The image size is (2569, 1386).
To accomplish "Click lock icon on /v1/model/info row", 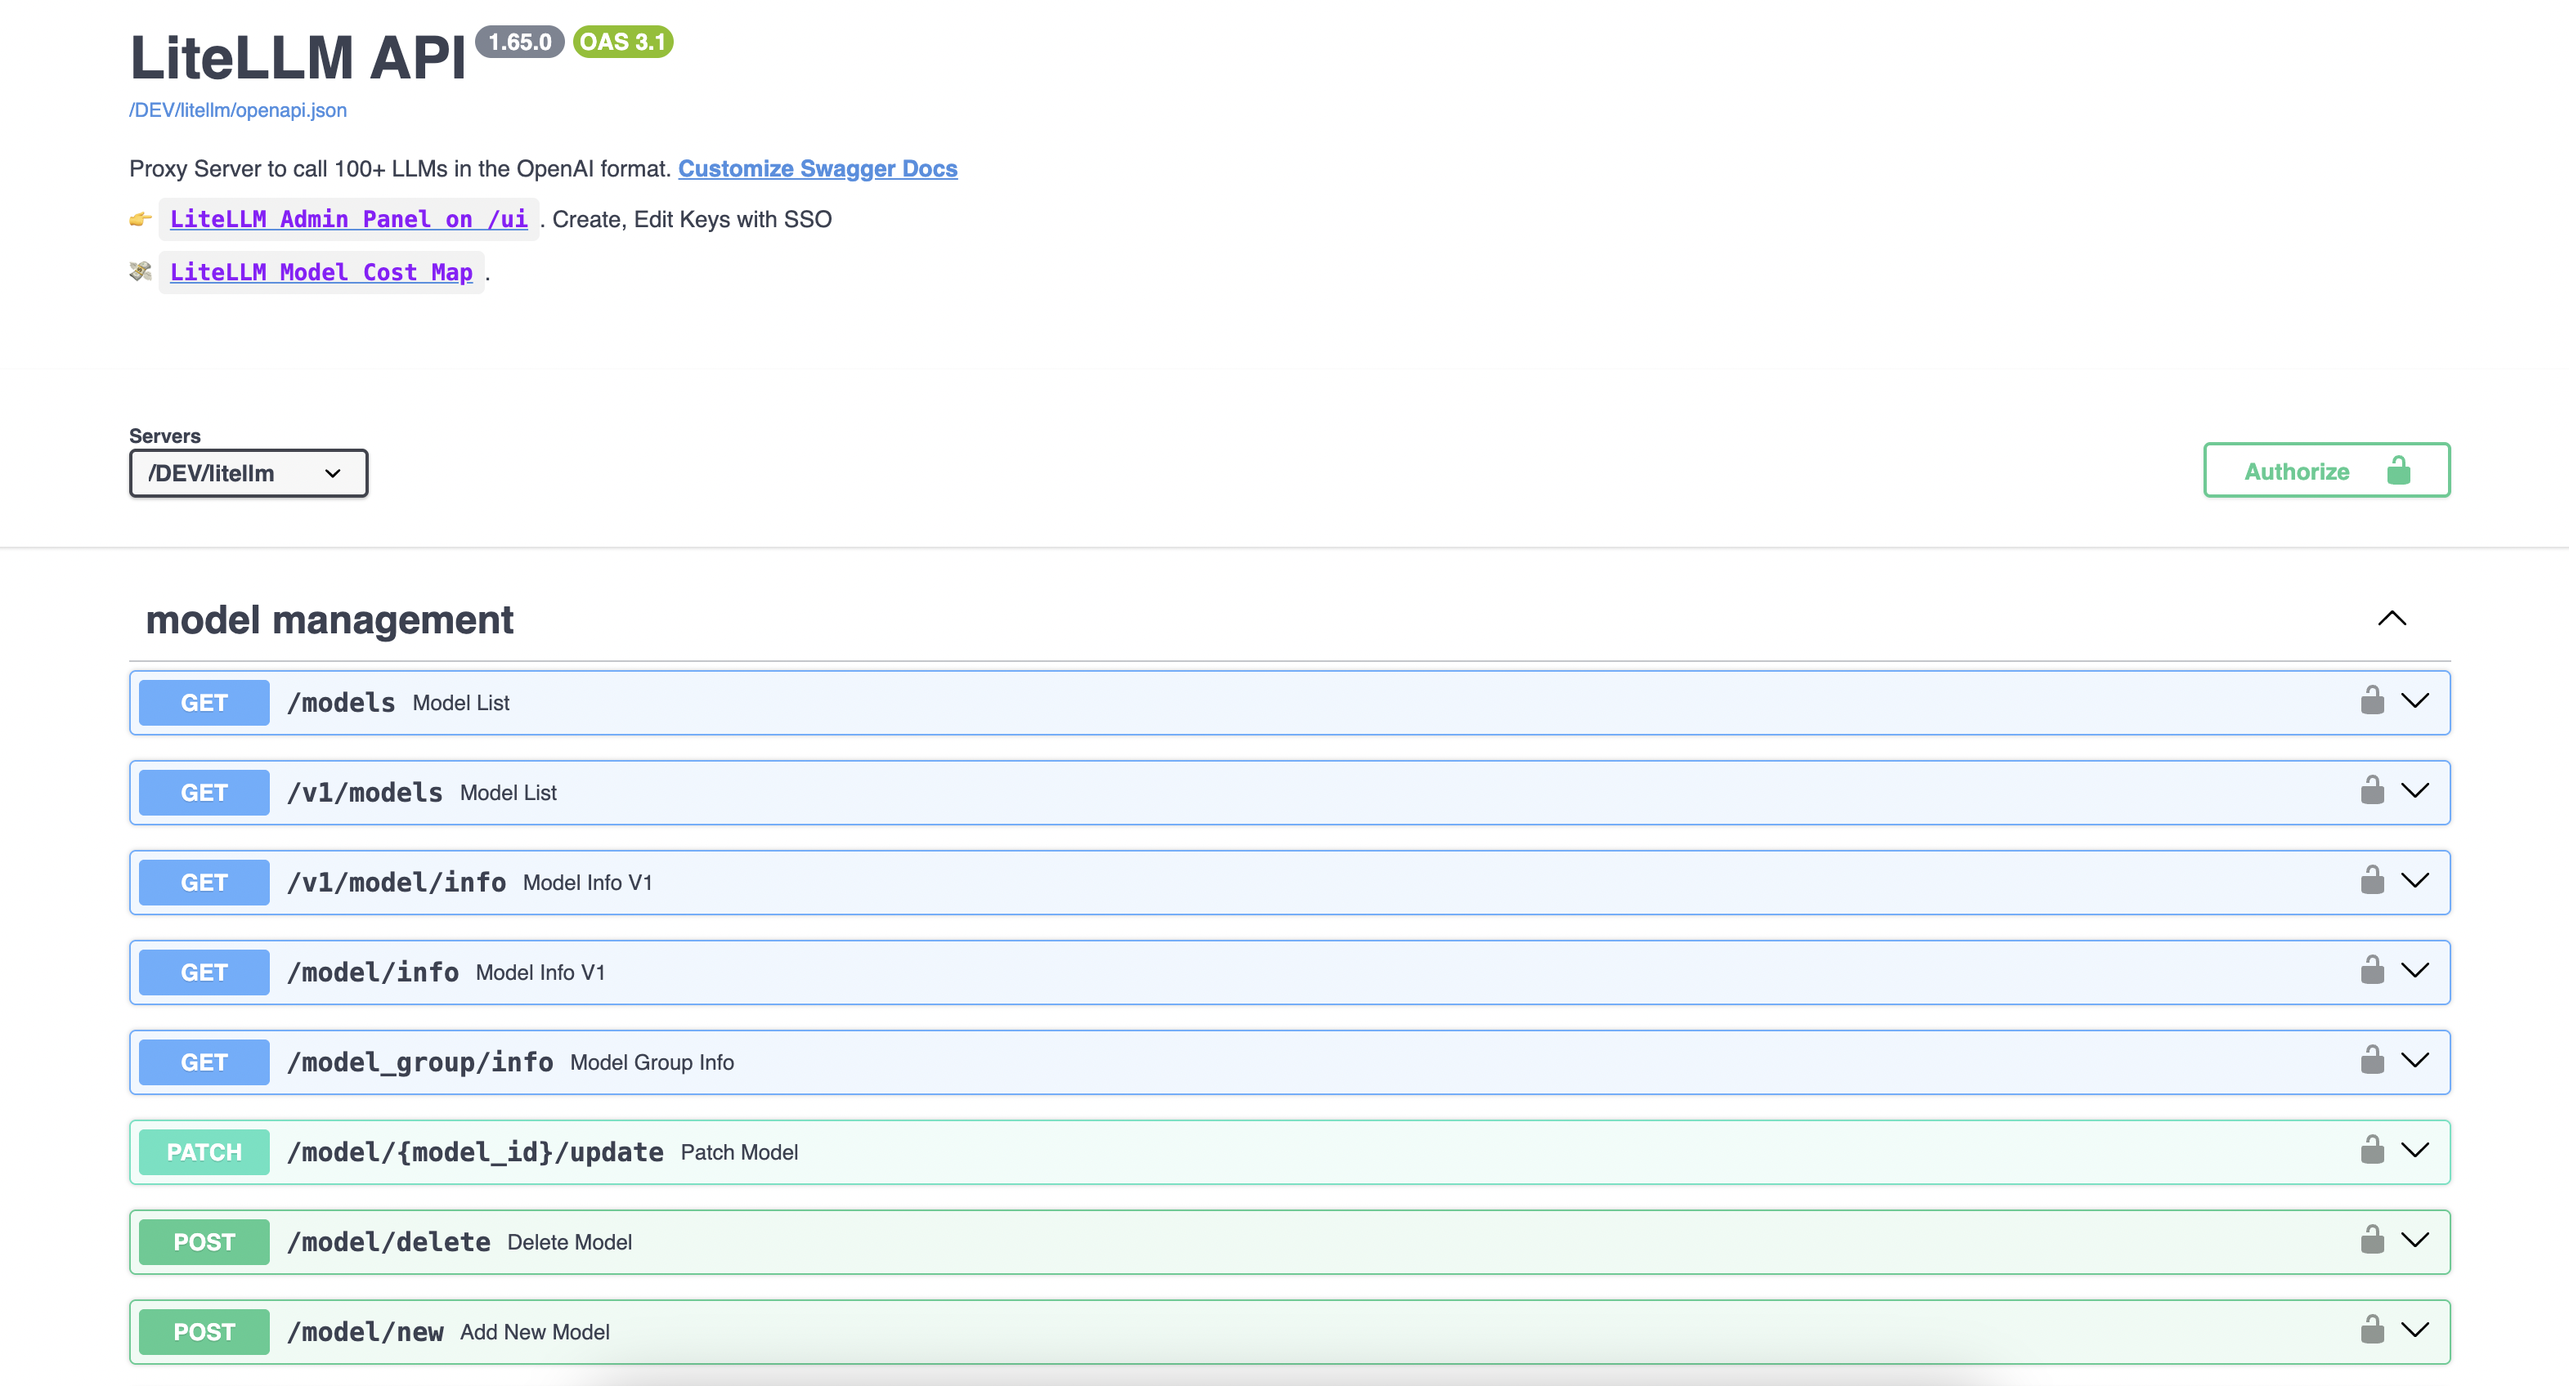I will pos(2371,880).
